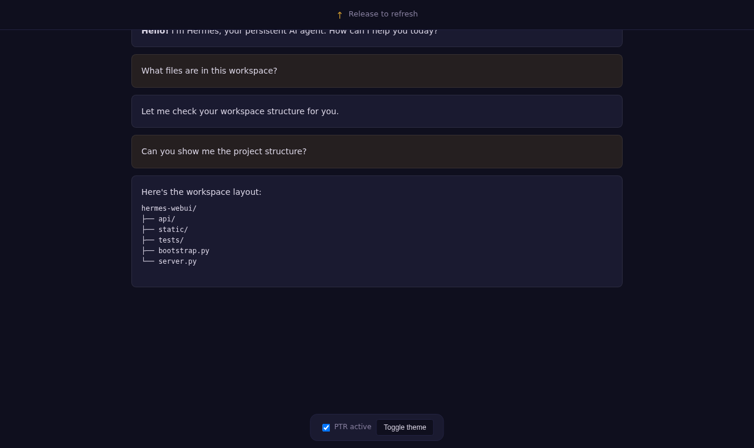Click the refresh arrow icon at top
This screenshot has width=754, height=448.
pos(339,15)
